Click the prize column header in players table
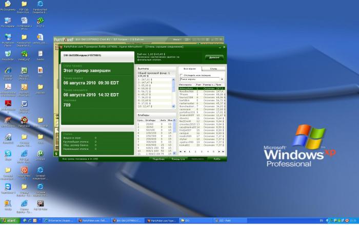The width and height of the screenshot is (359, 225). tap(220, 85)
